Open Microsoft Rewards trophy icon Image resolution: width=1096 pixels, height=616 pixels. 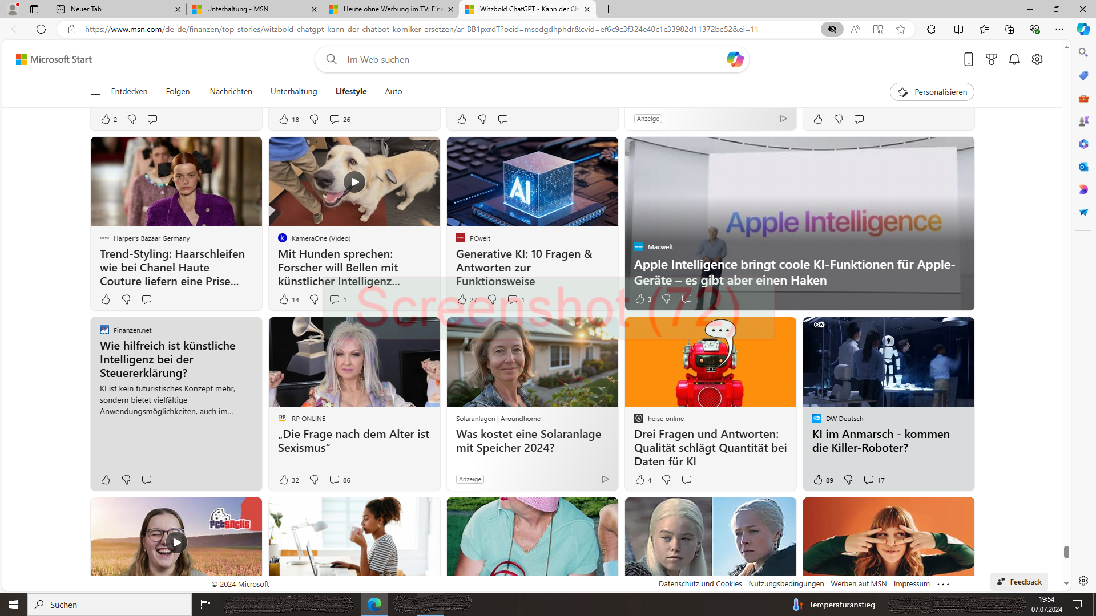[992, 59]
